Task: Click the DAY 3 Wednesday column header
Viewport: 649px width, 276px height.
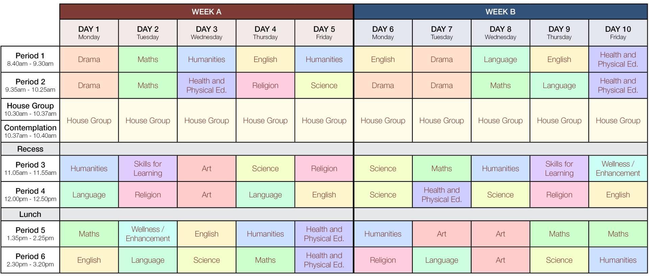Action: click(x=207, y=33)
